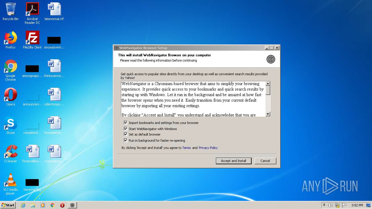The height and width of the screenshot is (209, 372).
Task: Cancel the WebNavigator setup
Action: coord(265,161)
